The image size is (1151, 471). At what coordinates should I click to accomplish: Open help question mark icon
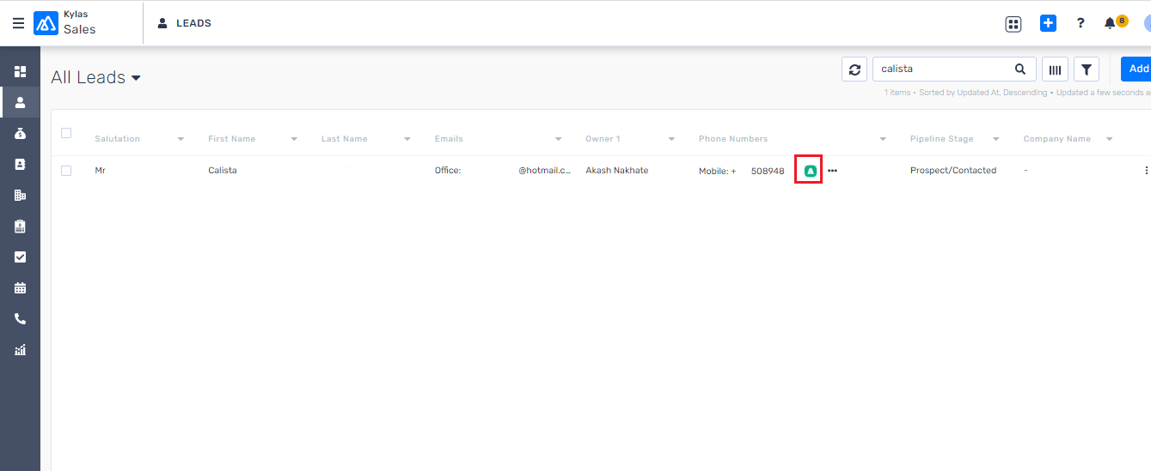[1081, 23]
